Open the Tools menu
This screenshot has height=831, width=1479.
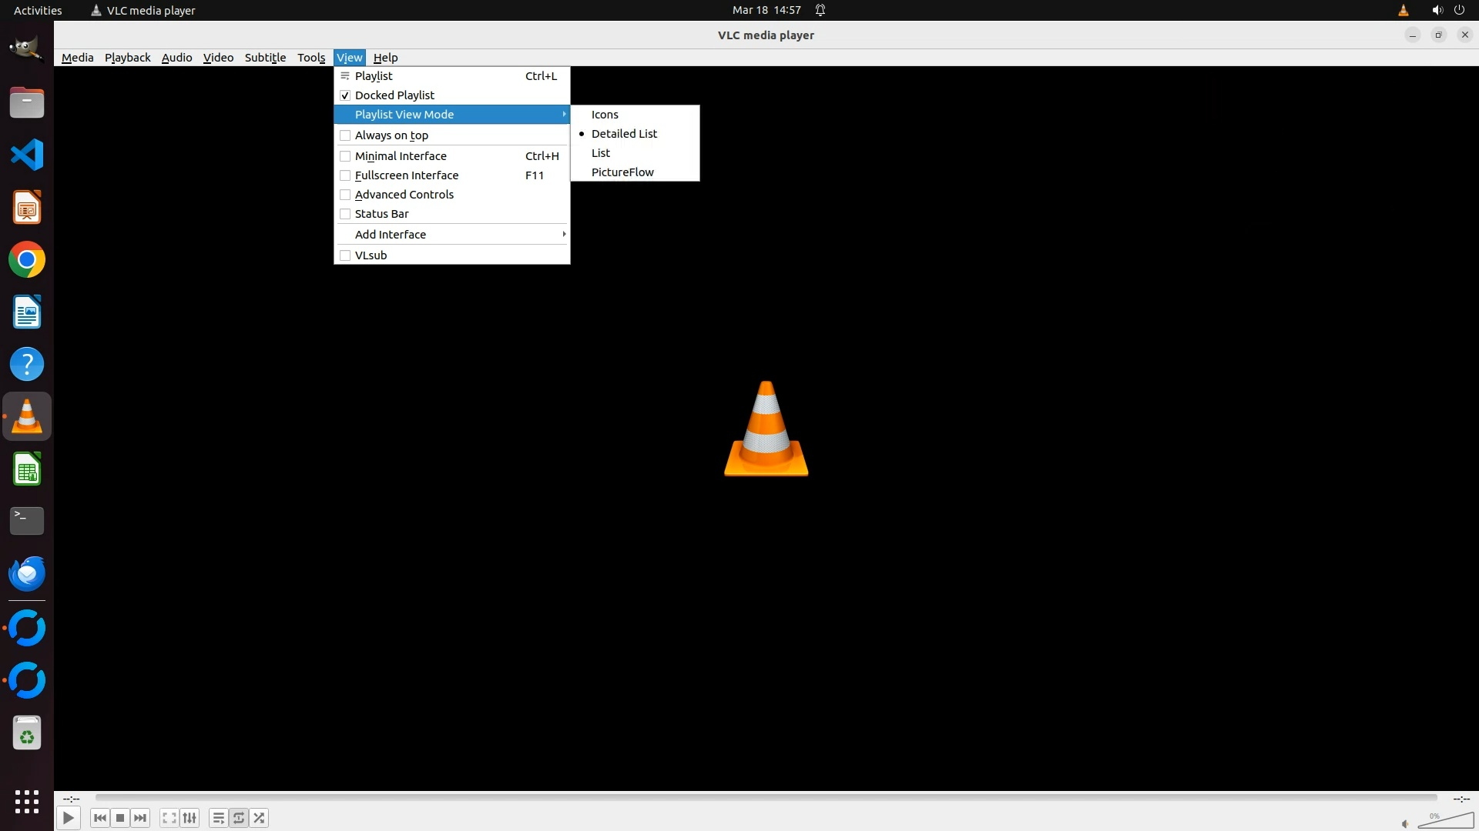click(x=311, y=58)
